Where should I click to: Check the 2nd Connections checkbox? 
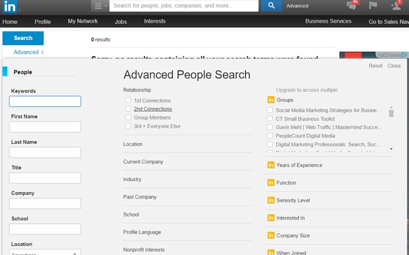pyautogui.click(x=128, y=109)
